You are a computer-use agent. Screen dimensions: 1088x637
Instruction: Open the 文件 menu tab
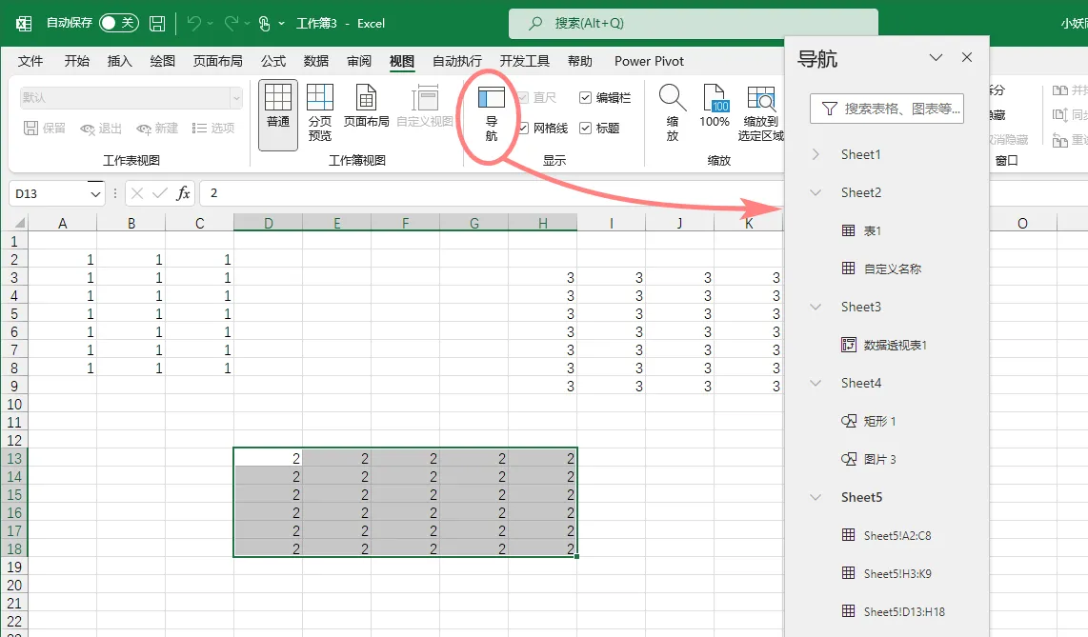[30, 61]
